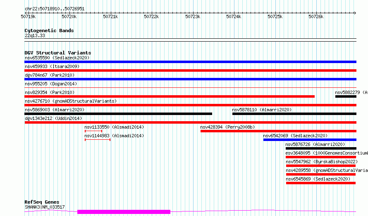Viewport: 368px width, 216px height.
Task: Click the 50721k ruler mark
Action: click(x=110, y=16)
